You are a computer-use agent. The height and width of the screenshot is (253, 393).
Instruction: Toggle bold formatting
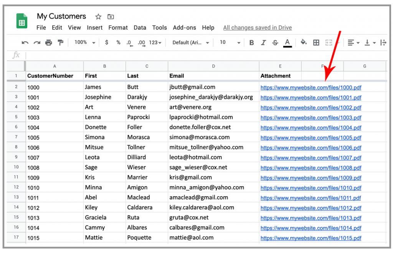pyautogui.click(x=251, y=42)
